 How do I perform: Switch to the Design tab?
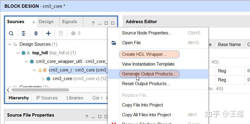46,22
